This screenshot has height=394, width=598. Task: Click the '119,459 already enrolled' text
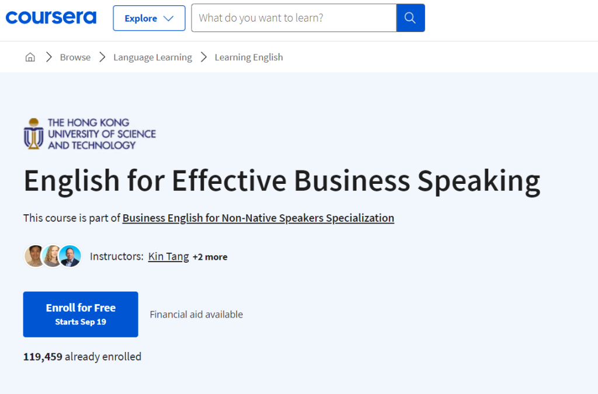[82, 356]
